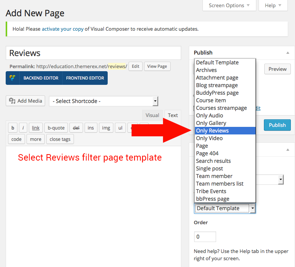Choose 'Only Gallery' template option

click(211, 123)
